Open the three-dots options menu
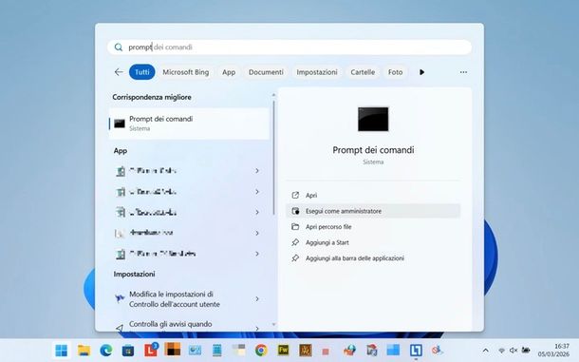Screen dimensions: 579x362 coord(463,72)
